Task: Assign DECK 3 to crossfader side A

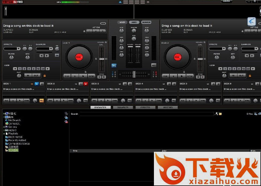Action: click(x=125, y=84)
